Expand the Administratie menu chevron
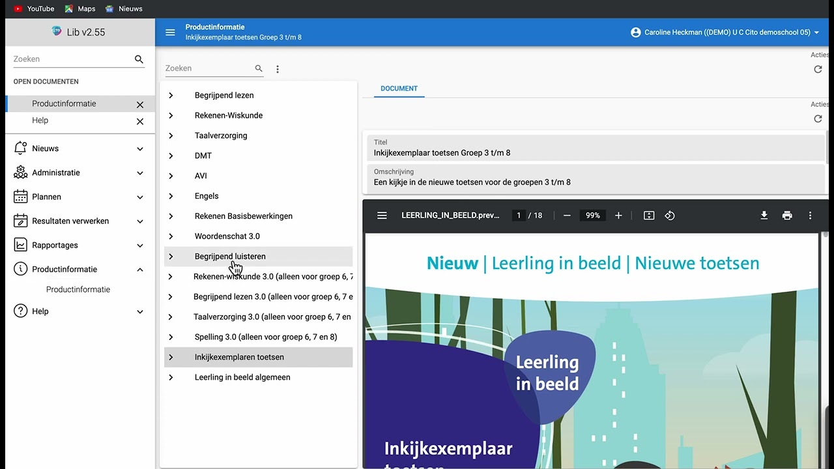Screen dimensions: 834x469 click(x=140, y=173)
